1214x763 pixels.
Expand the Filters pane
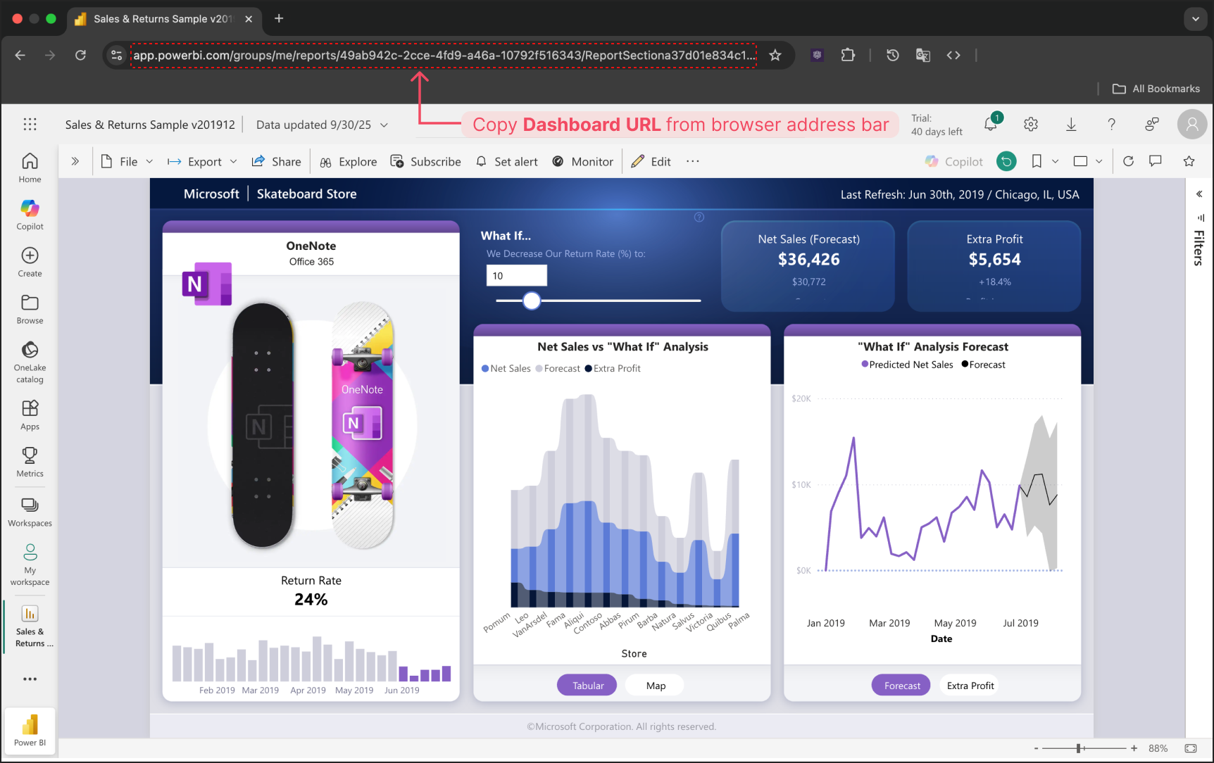point(1199,194)
